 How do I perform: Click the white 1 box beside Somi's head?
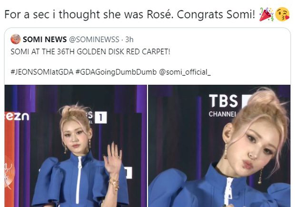click(x=101, y=118)
